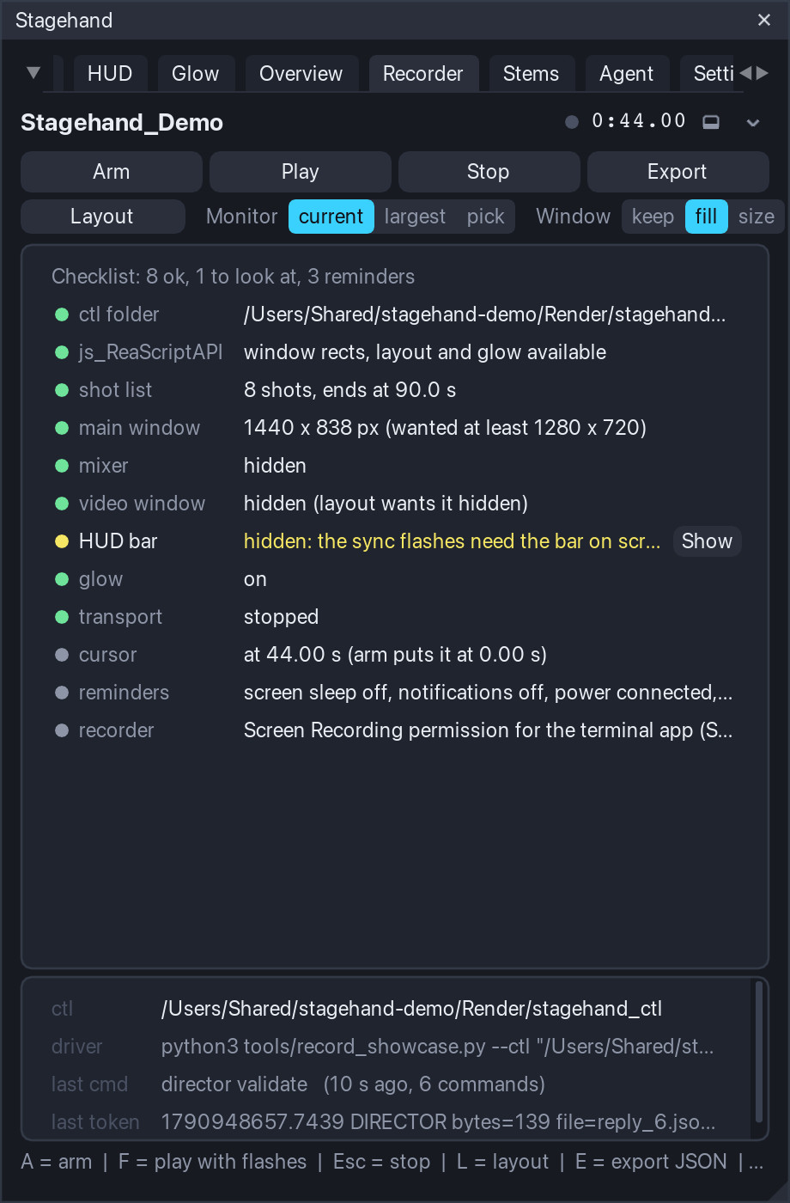Click '8 shots, ends at 90.0 s'
Image resolution: width=790 pixels, height=1203 pixels.
(x=349, y=390)
